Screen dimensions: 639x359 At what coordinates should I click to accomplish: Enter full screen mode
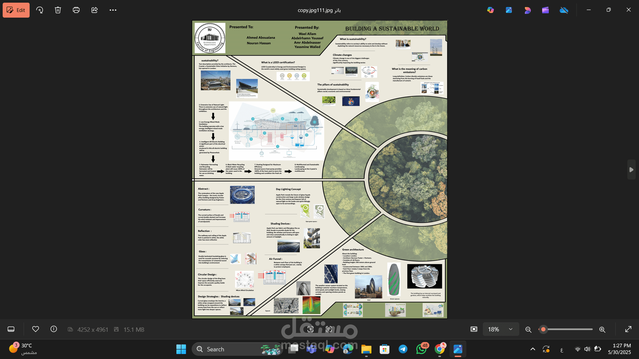pos(628,329)
